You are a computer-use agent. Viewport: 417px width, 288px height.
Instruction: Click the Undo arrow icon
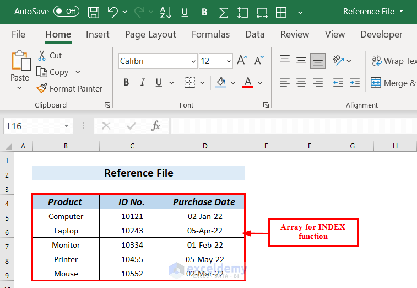pyautogui.click(x=112, y=12)
